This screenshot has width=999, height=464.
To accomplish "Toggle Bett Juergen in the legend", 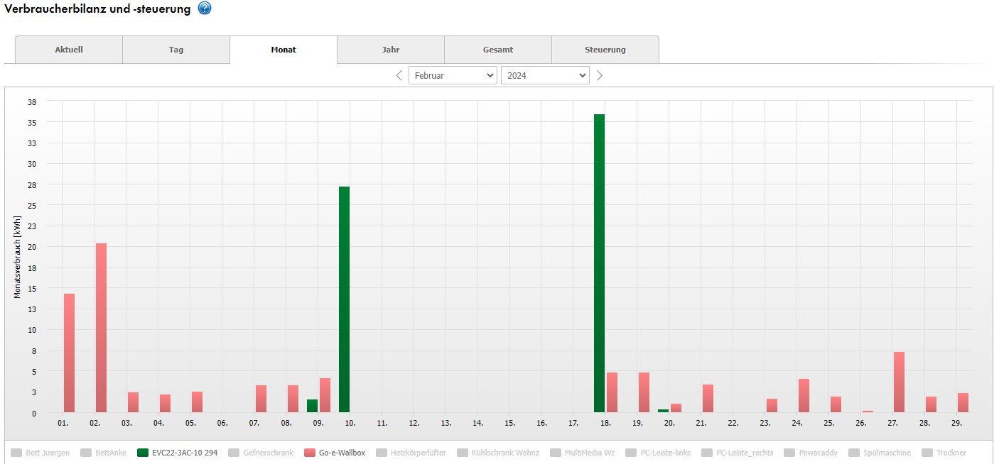I will pyautogui.click(x=40, y=453).
